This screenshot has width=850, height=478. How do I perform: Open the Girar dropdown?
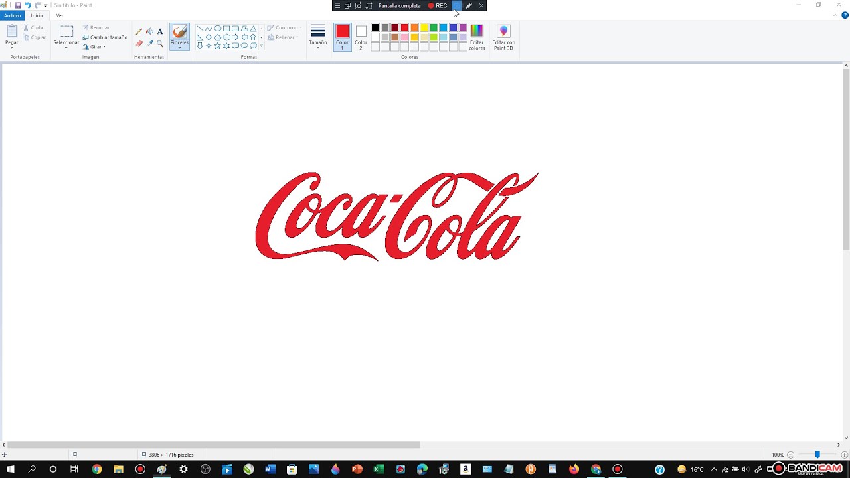(94, 47)
